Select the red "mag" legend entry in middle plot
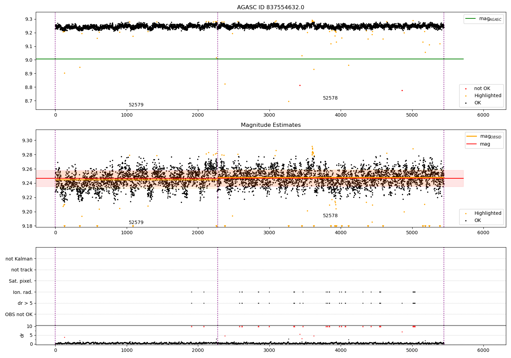The image size is (511, 358). click(x=478, y=144)
